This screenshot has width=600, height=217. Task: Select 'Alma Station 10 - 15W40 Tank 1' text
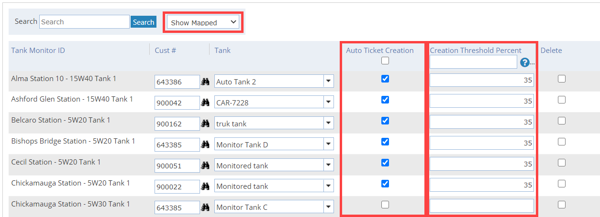pyautogui.click(x=64, y=78)
